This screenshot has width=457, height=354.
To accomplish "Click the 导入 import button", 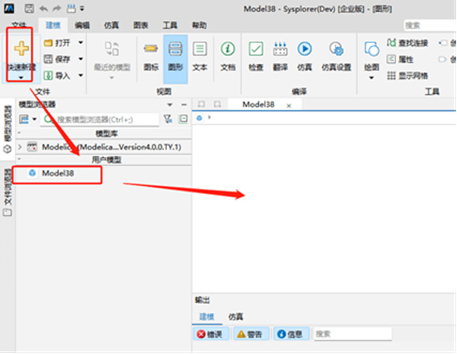I will (x=57, y=76).
